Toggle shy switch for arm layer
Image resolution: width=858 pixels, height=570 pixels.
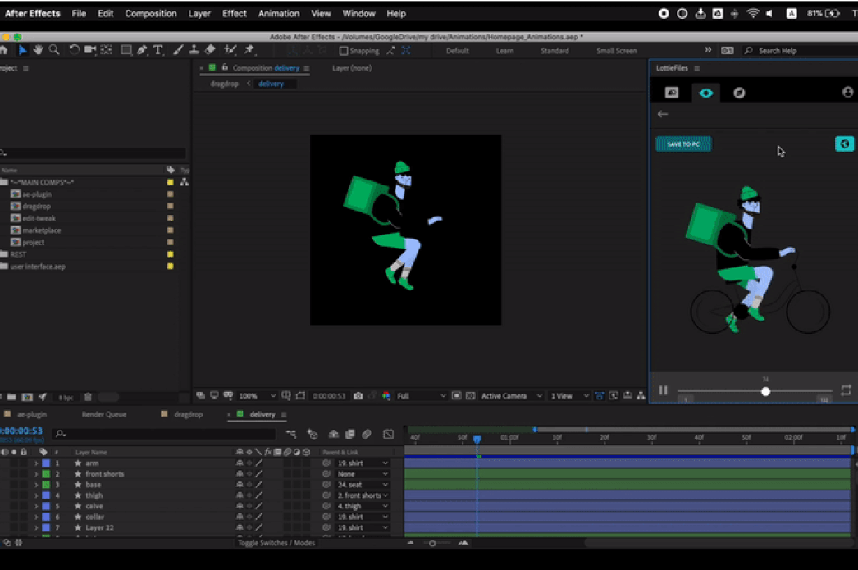click(x=240, y=463)
